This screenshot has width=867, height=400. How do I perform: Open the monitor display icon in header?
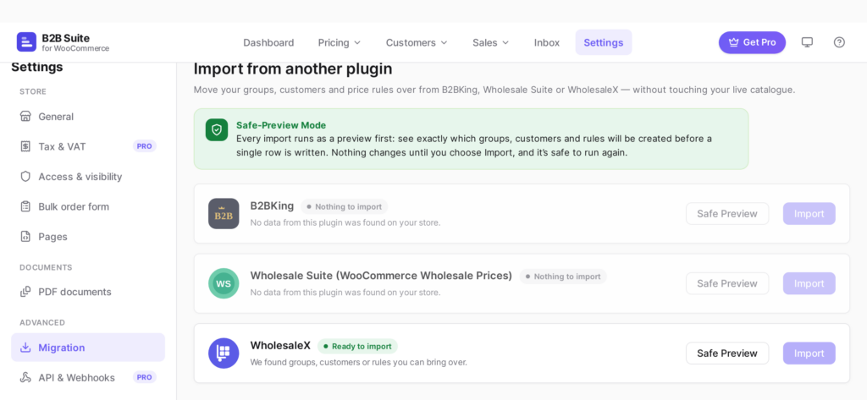click(807, 42)
